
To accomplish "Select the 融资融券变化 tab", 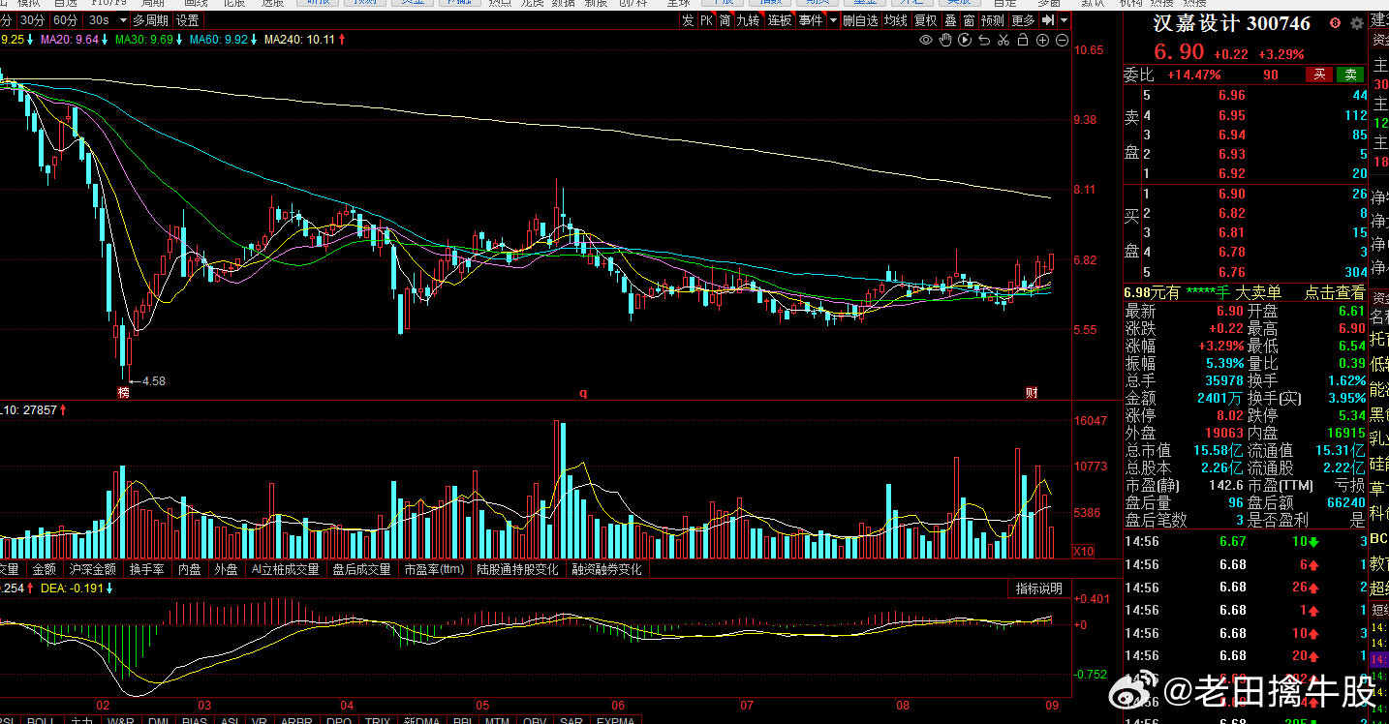I will pos(607,570).
